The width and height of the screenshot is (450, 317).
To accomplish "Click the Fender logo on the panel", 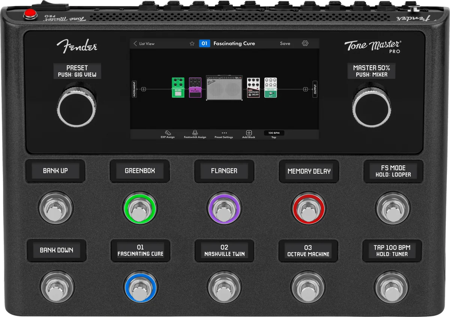I will 77,46.
